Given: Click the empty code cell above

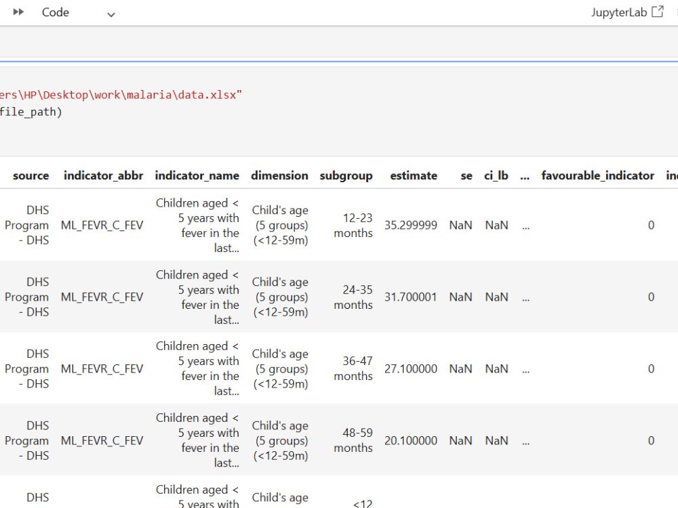Looking at the screenshot, I should point(339,42).
